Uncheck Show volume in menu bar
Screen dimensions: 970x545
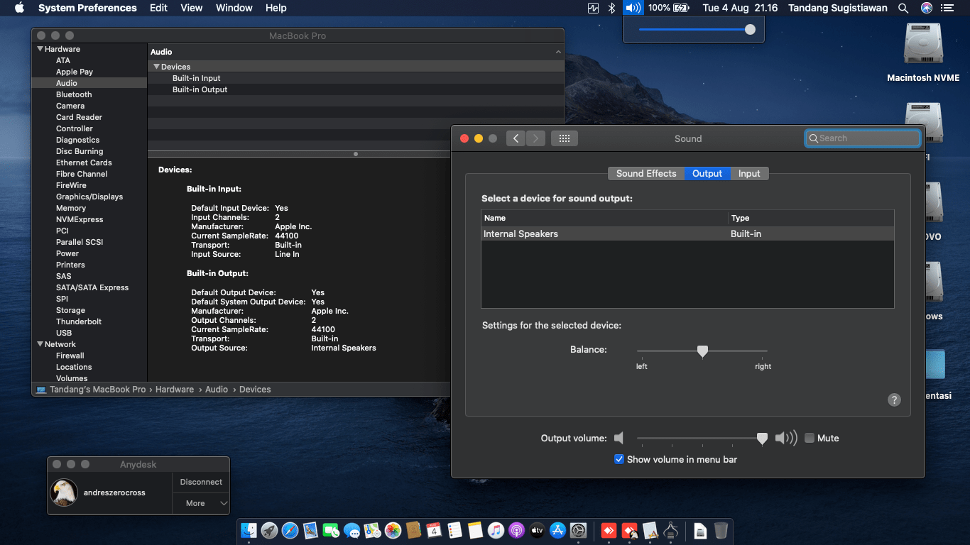click(x=619, y=459)
